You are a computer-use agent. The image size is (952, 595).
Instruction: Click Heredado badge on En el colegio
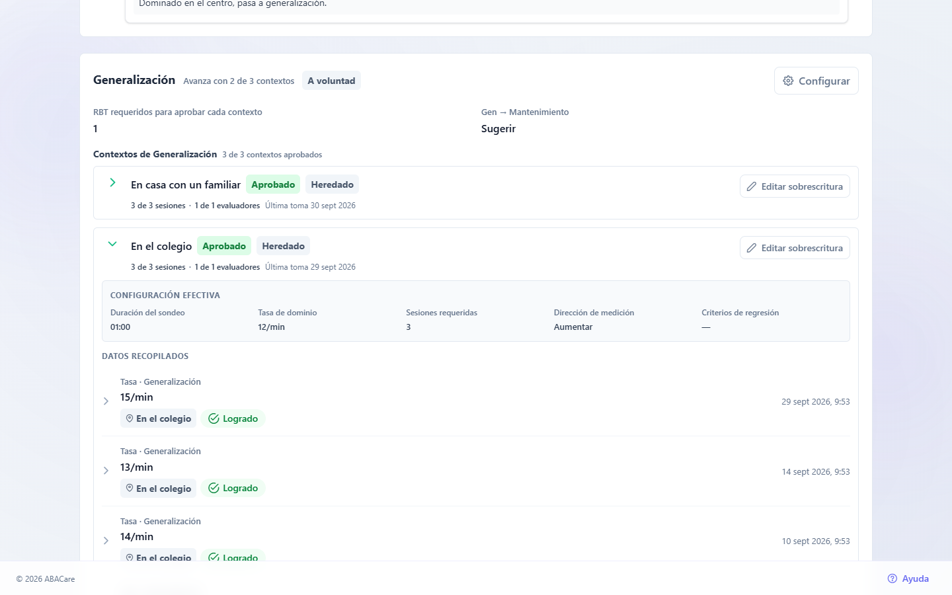coord(284,246)
